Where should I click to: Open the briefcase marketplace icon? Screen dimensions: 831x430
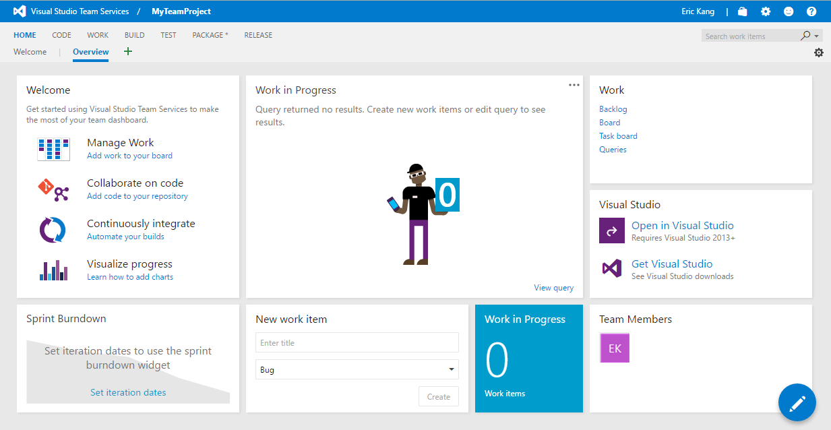[743, 11]
